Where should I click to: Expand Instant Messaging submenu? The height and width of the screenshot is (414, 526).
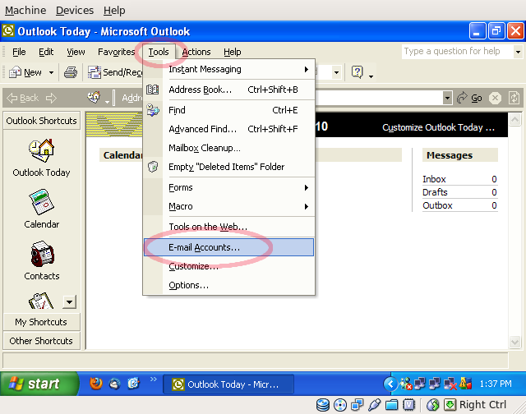[229, 69]
